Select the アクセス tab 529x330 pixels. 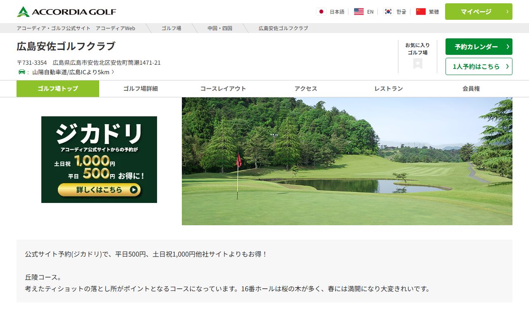pyautogui.click(x=306, y=89)
